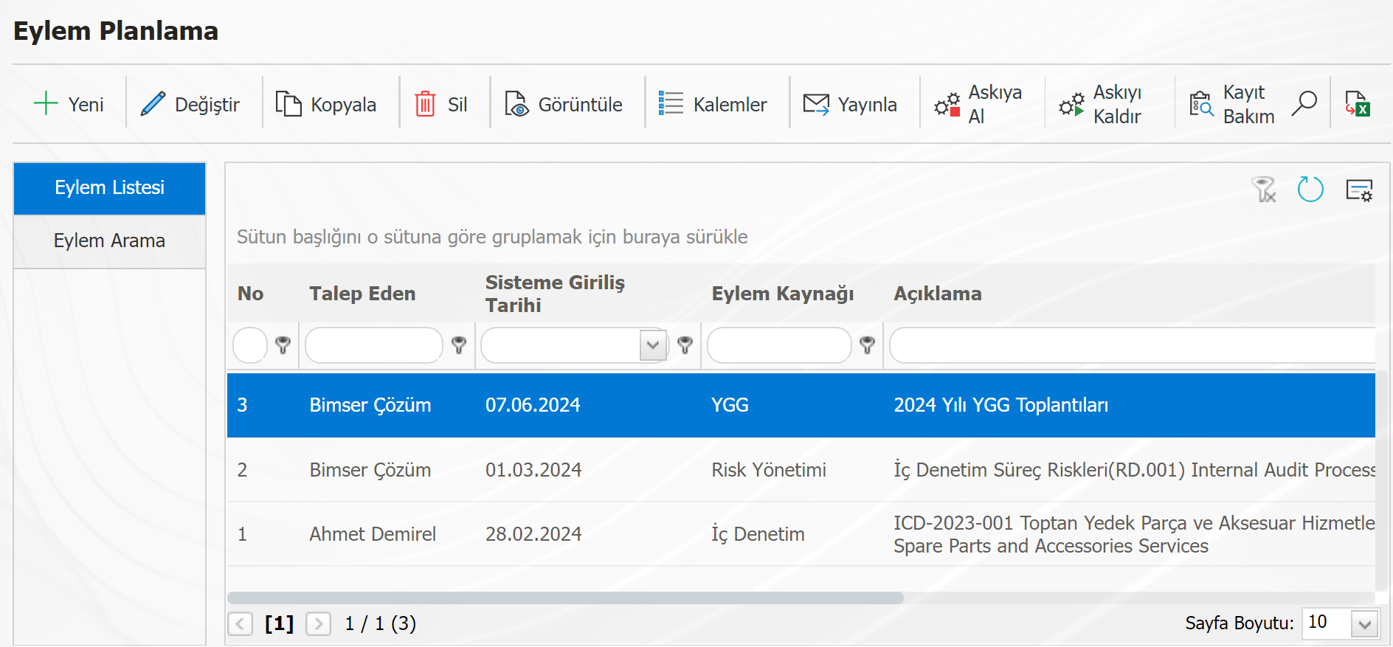Sort by Açıklama column header
The height and width of the screenshot is (647, 1393).
(x=938, y=294)
